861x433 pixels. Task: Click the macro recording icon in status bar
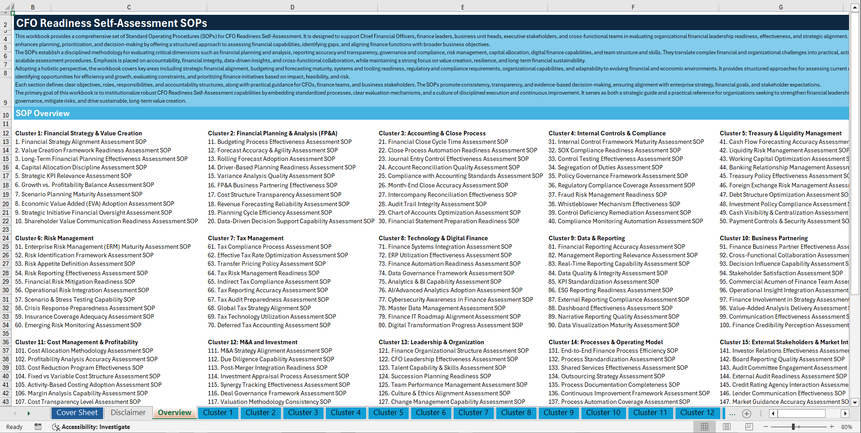(38, 427)
